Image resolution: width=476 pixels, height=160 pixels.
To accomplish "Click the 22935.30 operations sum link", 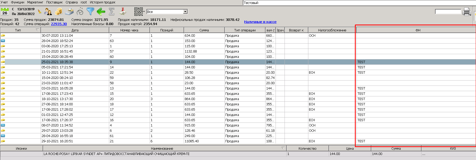I will (59, 24).
